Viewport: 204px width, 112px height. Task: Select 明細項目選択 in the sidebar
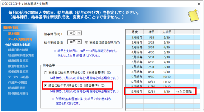(17, 88)
